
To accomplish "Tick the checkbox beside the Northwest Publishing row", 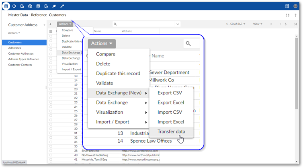I will pos(51,155).
